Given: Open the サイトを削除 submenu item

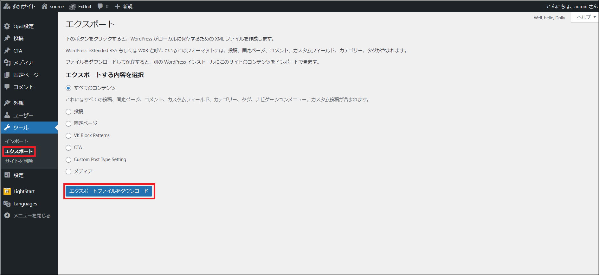Looking at the screenshot, I should point(19,161).
